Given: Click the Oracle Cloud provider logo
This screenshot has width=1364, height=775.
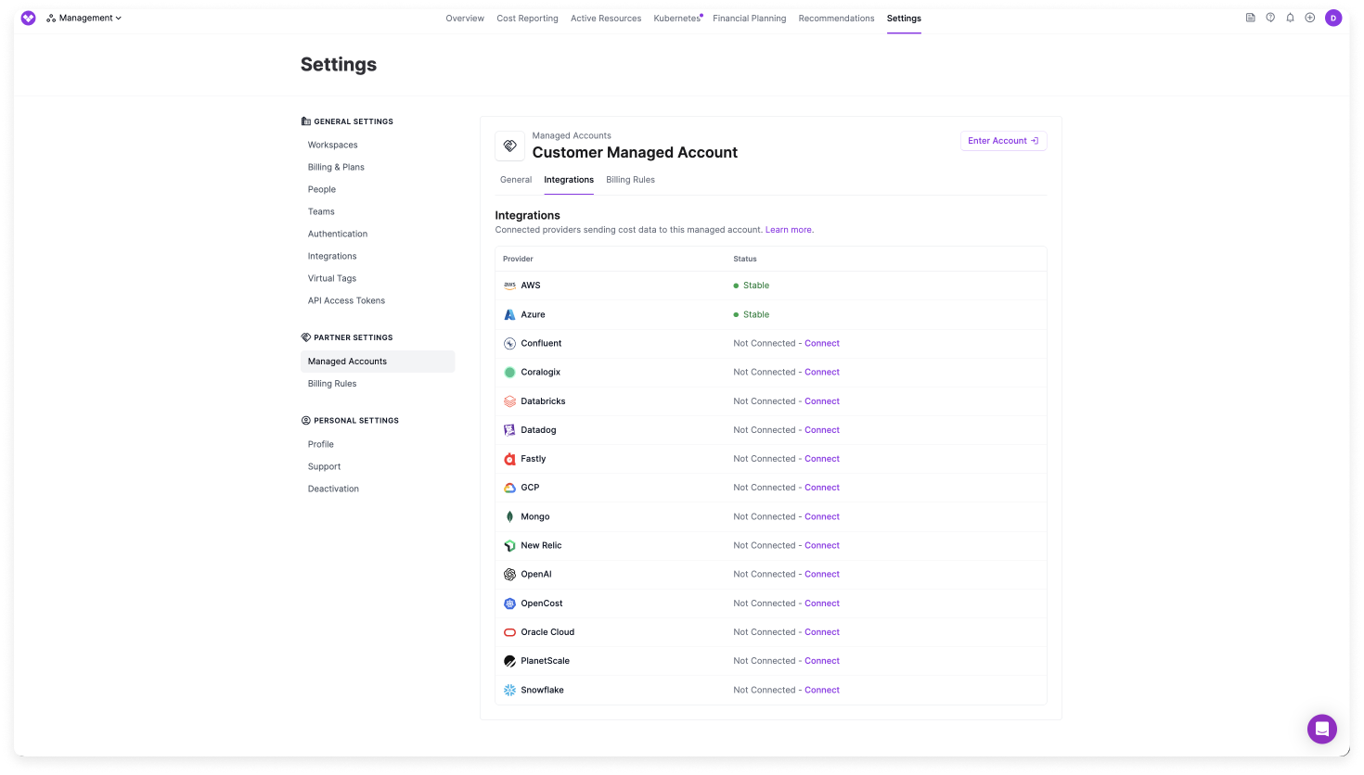Looking at the screenshot, I should pyautogui.click(x=509, y=632).
